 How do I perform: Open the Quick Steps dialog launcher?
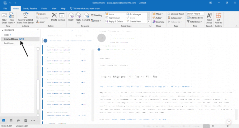(150, 26)
